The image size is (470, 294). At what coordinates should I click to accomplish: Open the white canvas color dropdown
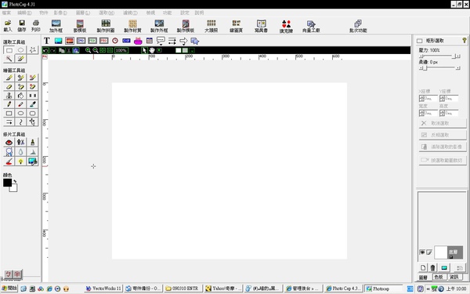click(192, 50)
